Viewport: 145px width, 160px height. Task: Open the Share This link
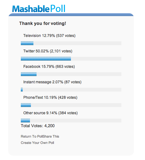[50, 136]
